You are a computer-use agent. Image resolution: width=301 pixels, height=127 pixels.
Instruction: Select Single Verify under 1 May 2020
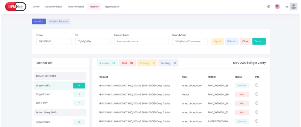click(60, 86)
